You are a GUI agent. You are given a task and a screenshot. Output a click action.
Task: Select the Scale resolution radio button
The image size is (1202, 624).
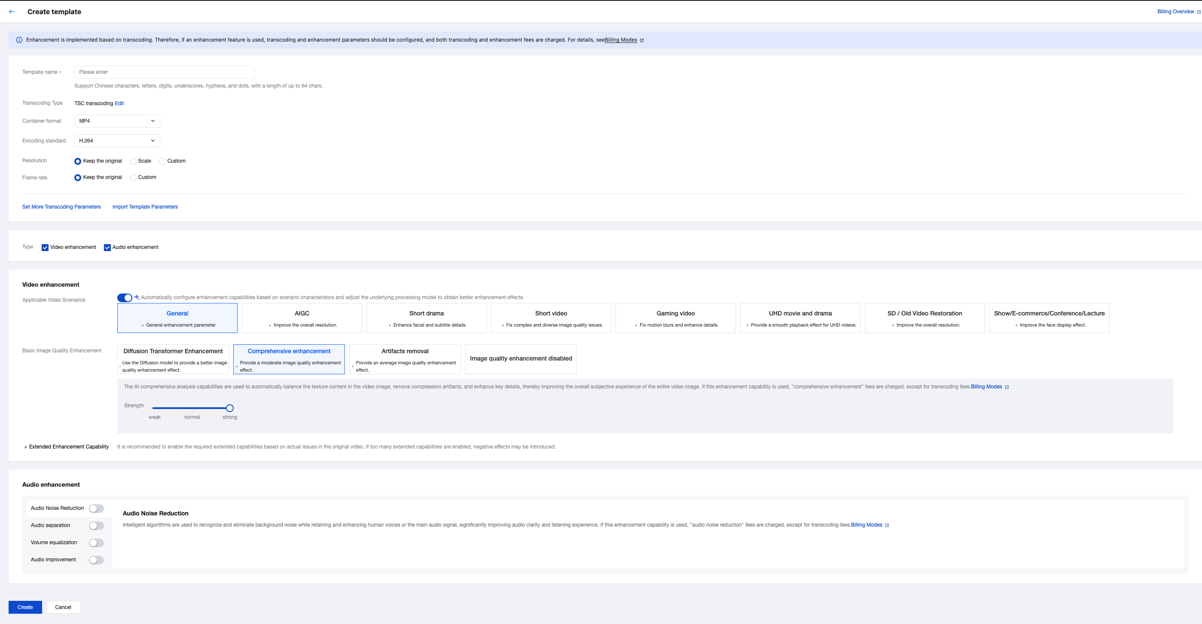[x=133, y=161]
